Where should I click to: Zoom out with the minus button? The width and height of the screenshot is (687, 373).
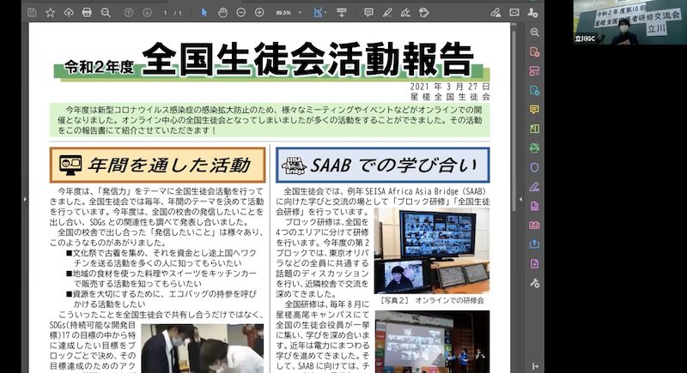point(241,13)
